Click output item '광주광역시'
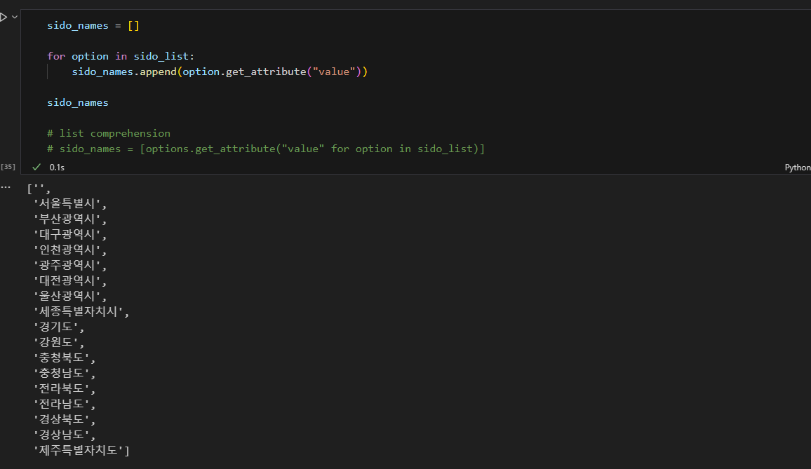811x469 pixels. (70, 265)
